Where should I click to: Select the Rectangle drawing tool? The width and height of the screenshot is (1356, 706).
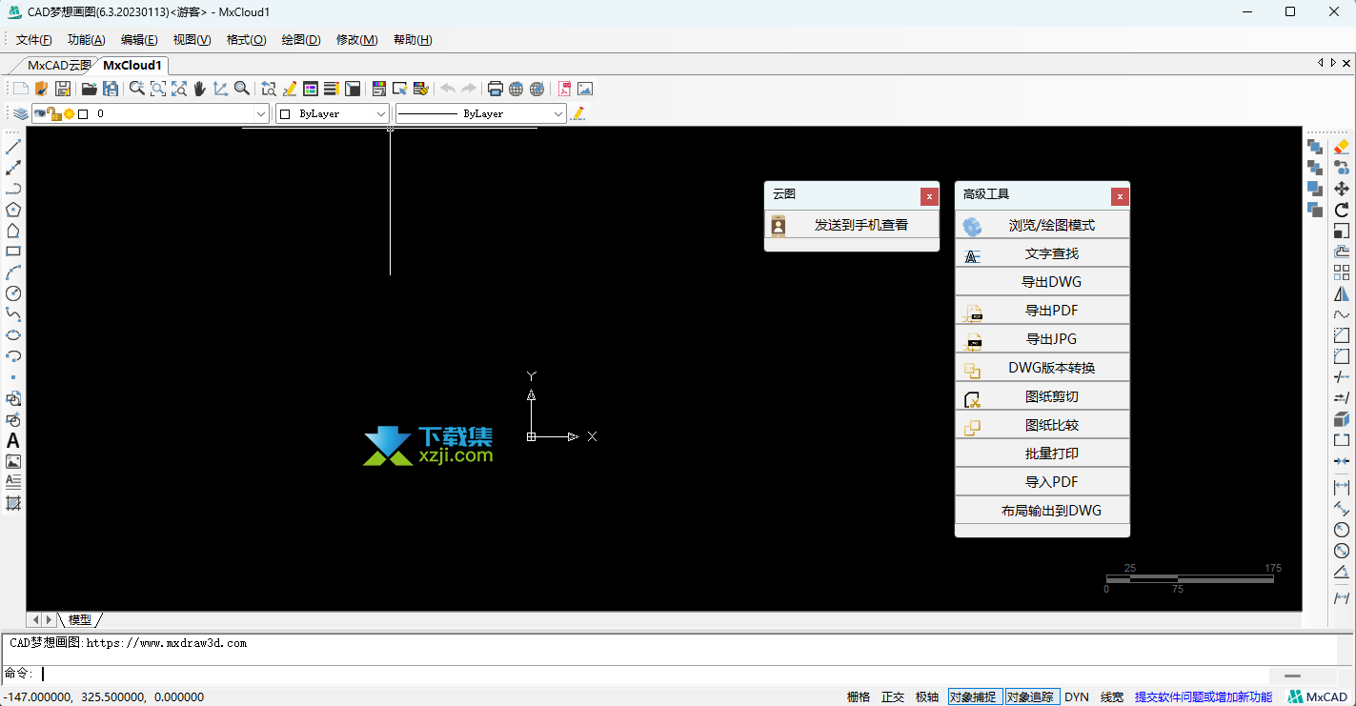[x=13, y=252]
